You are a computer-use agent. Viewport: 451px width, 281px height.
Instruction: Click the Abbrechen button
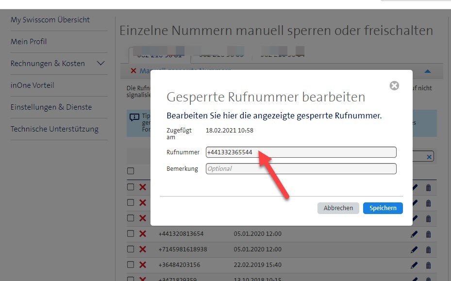tap(338, 208)
